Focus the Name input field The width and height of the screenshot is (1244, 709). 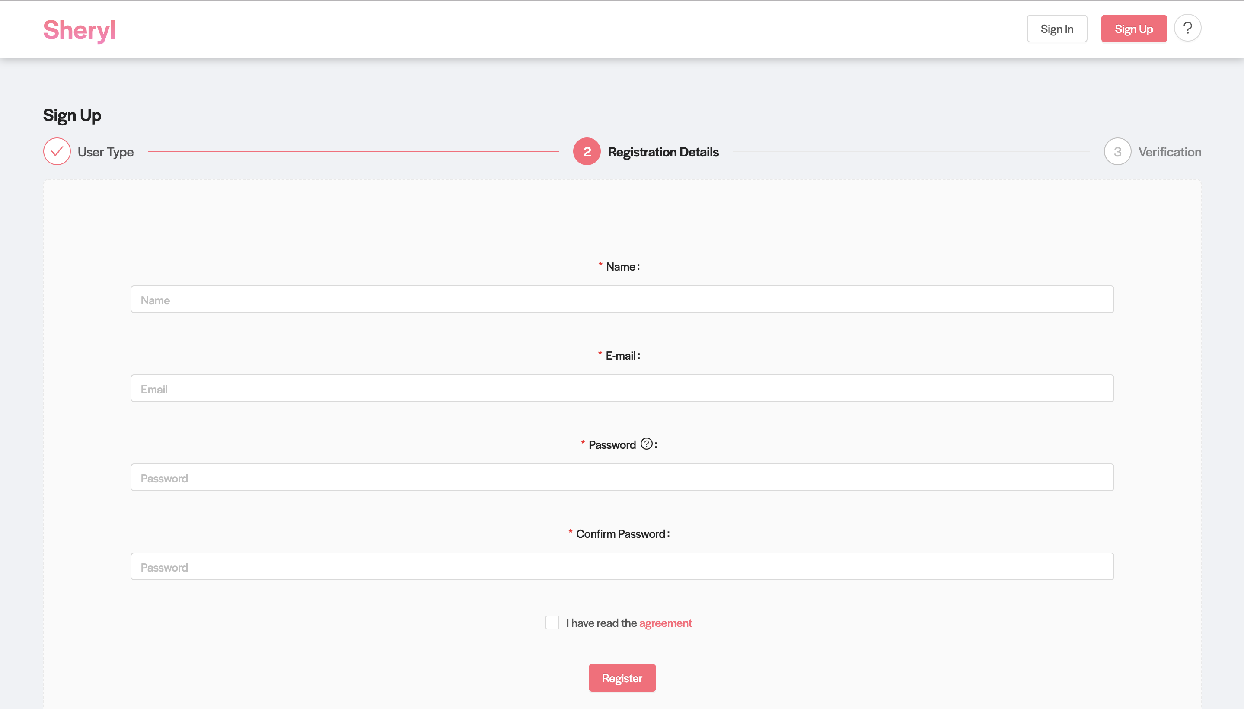tap(622, 300)
